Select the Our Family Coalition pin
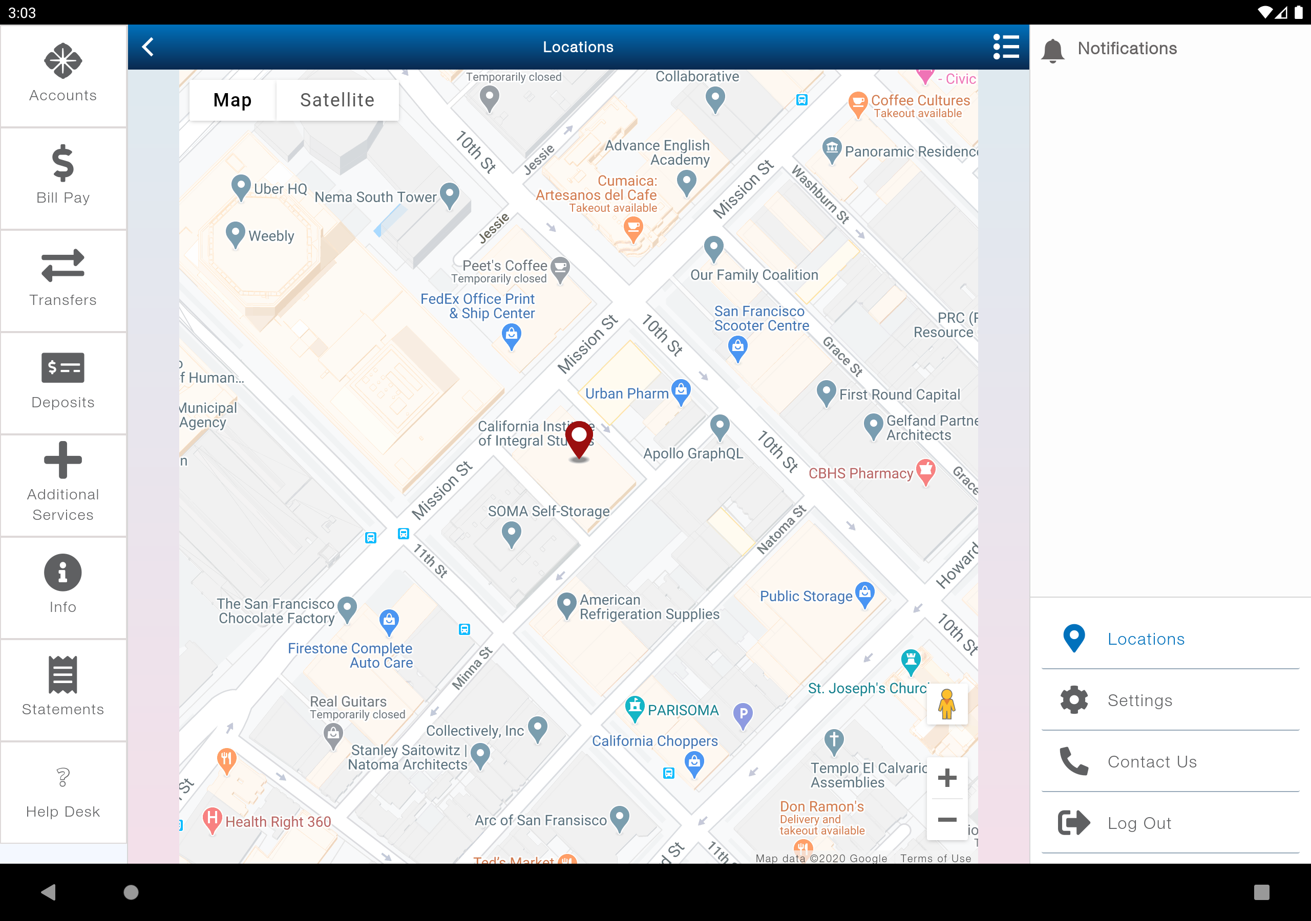This screenshot has width=1311, height=921. [714, 249]
